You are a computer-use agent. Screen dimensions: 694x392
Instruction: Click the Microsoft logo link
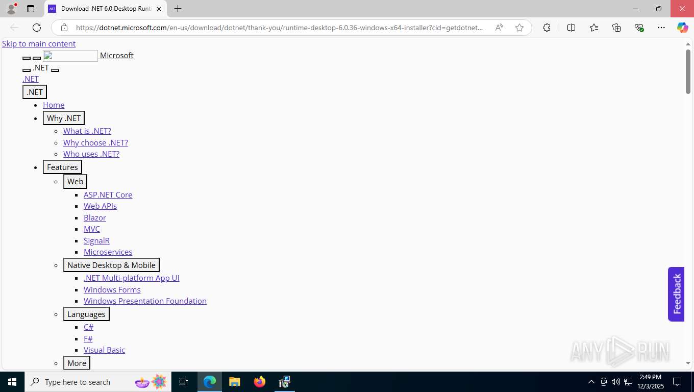[88, 56]
